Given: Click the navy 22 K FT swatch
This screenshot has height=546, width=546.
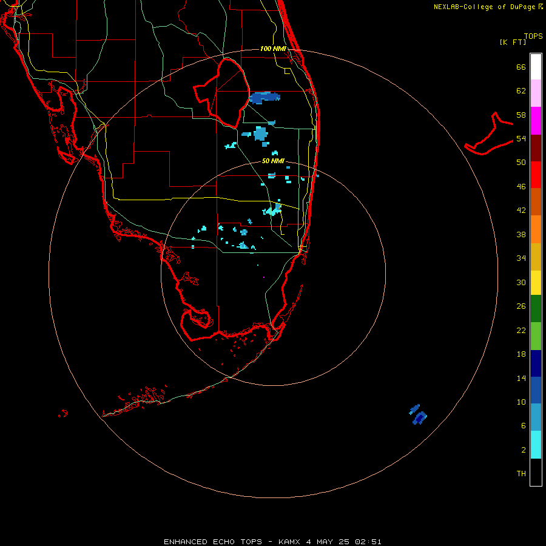Looking at the screenshot, I should point(536,363).
